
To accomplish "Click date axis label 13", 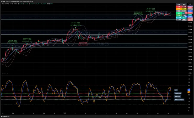I will (x=137, y=113).
